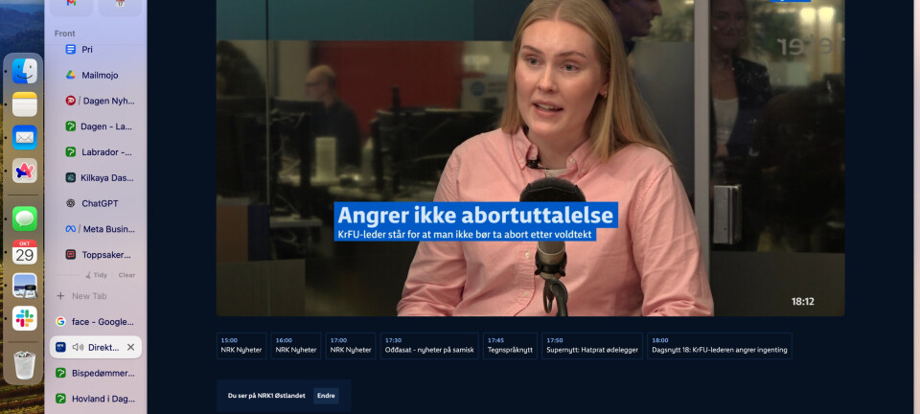Launch the Notes app in the dock
This screenshot has height=414, width=920.
[25, 104]
